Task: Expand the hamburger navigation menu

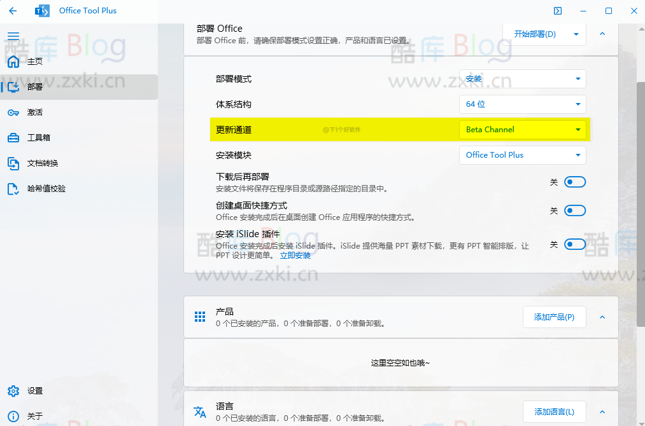Action: coord(13,36)
